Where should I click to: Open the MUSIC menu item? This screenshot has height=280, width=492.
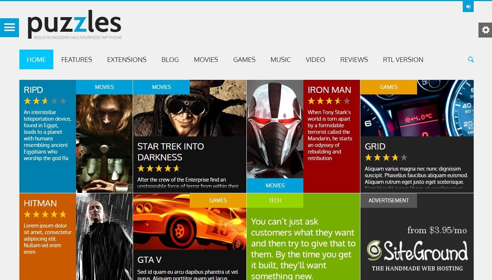(x=280, y=59)
